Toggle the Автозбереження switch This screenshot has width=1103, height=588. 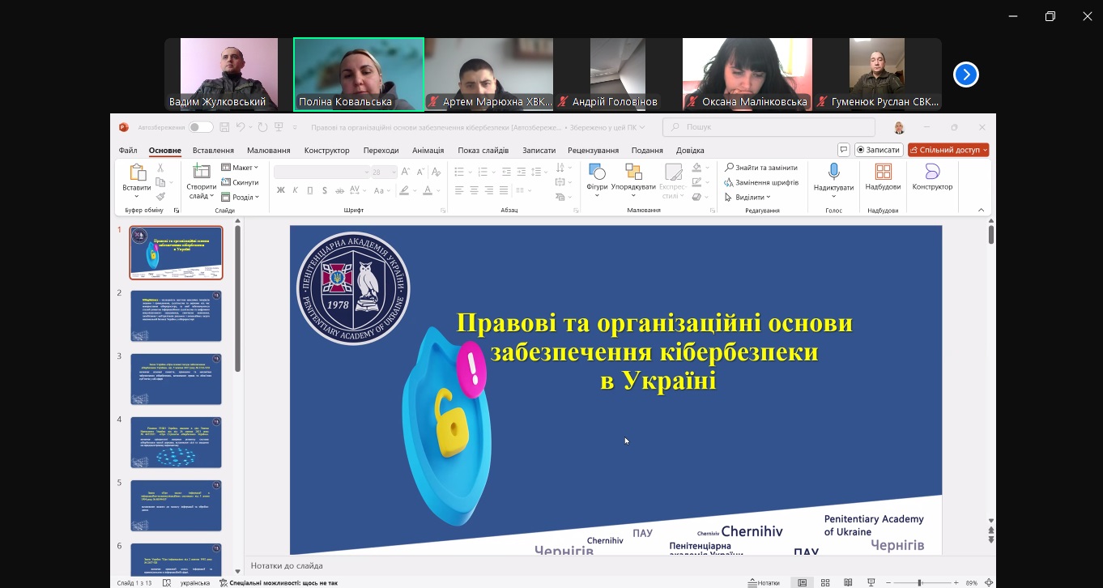200,127
